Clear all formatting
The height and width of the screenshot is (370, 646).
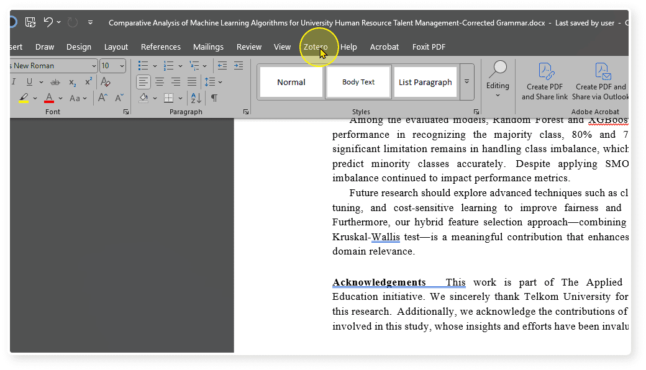pyautogui.click(x=106, y=82)
